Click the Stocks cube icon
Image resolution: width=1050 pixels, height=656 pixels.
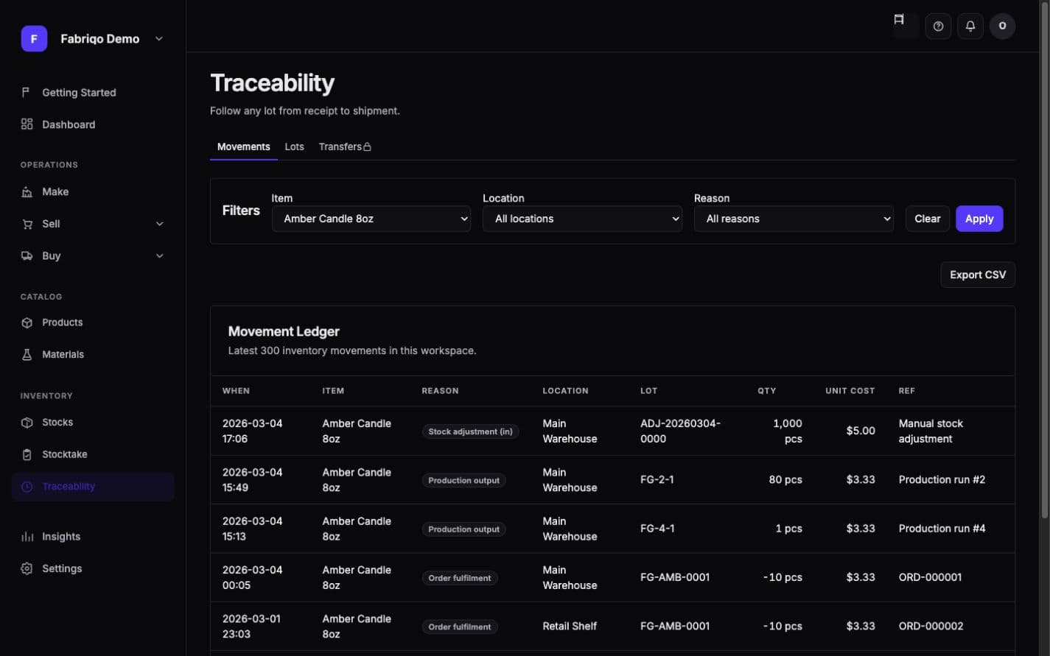coord(27,423)
